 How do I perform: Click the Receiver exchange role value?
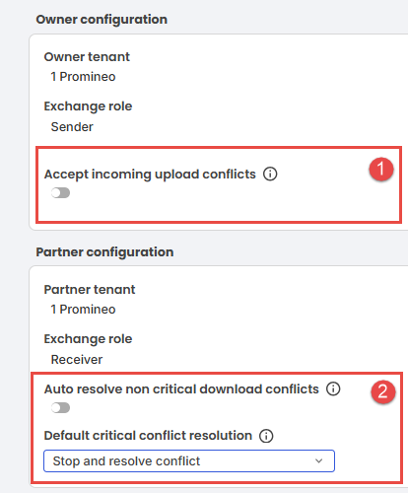[x=77, y=360]
